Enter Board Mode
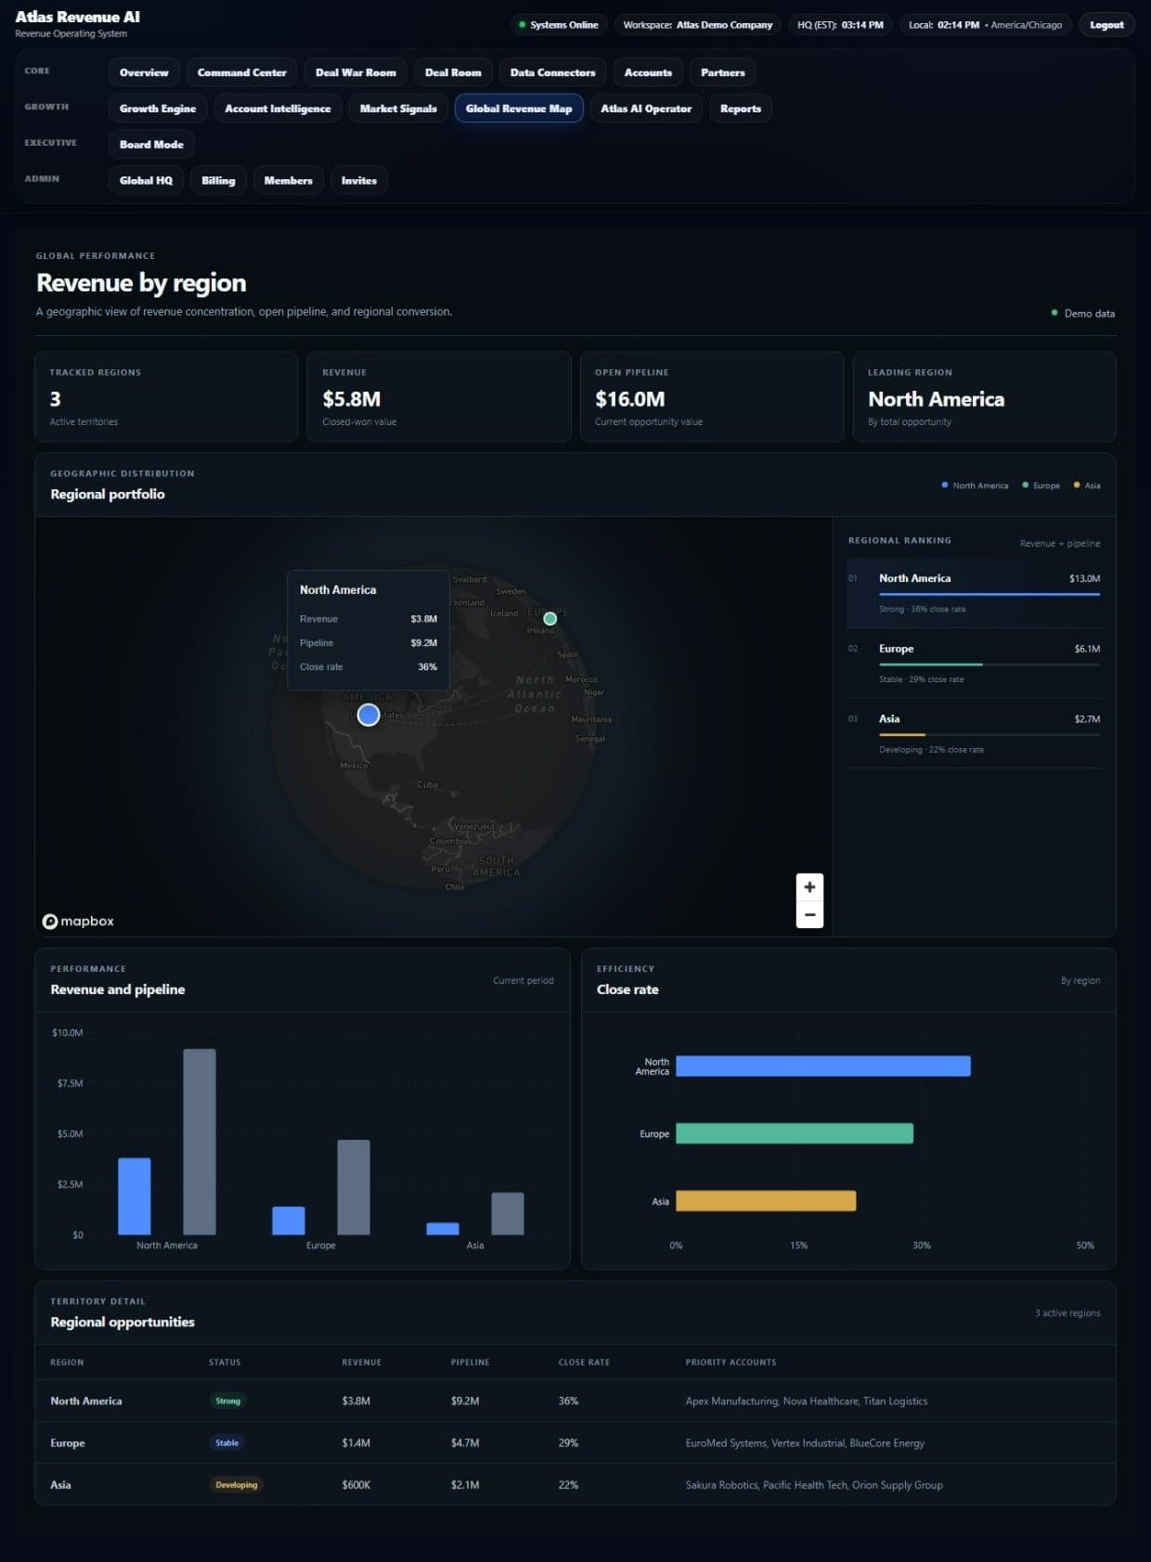The height and width of the screenshot is (1562, 1151). (x=151, y=145)
